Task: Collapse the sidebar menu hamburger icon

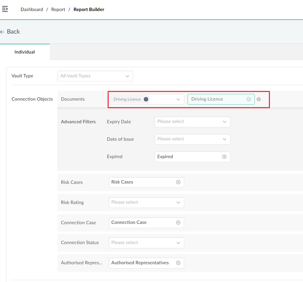Action: pos(5,9)
